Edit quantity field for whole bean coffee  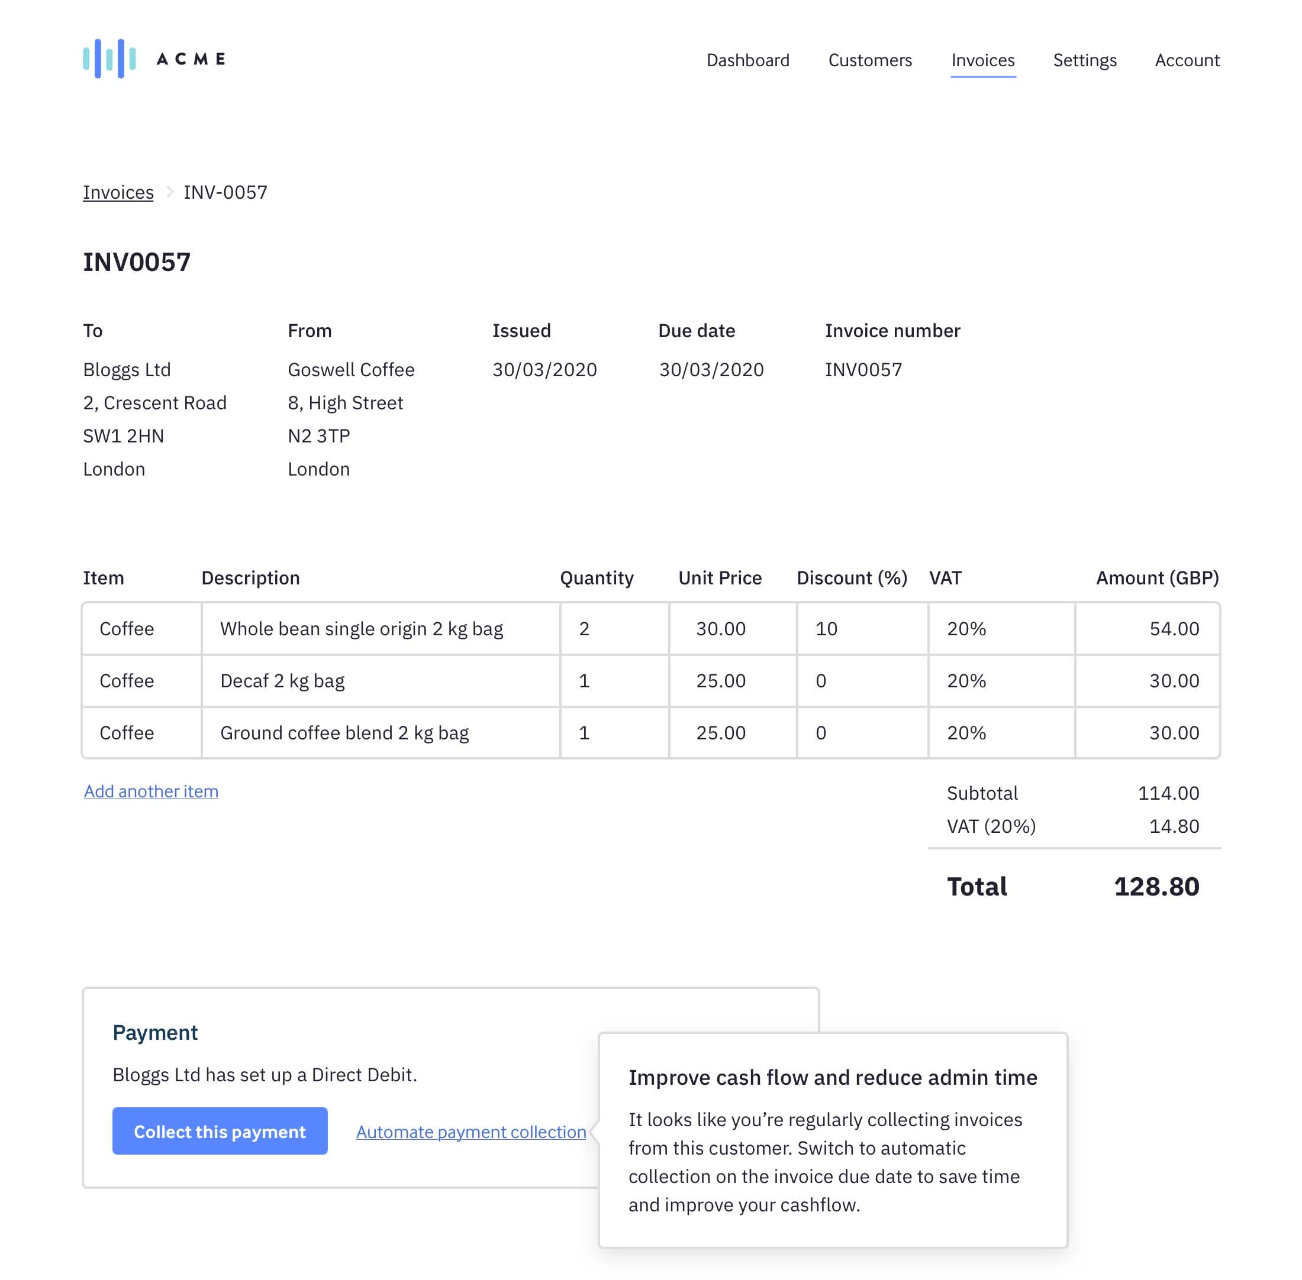coord(613,629)
